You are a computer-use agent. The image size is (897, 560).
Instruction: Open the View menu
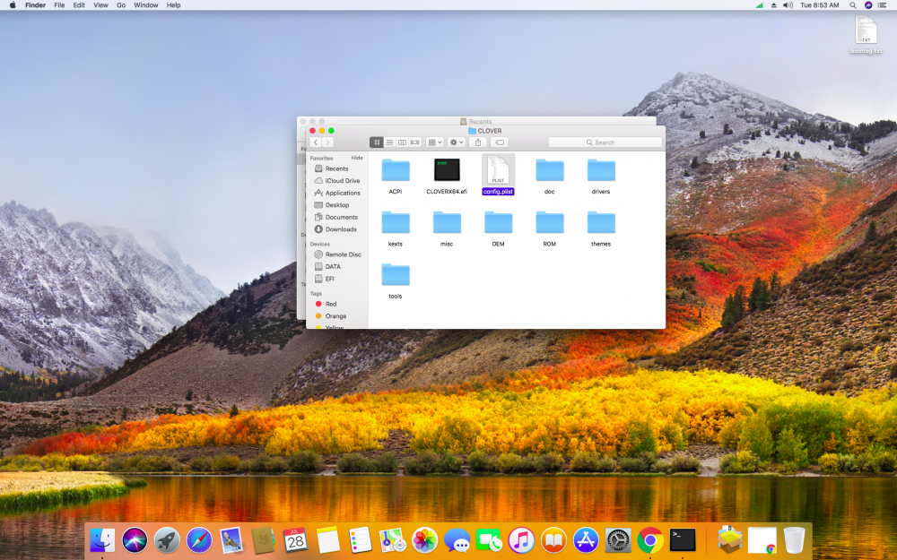click(x=100, y=5)
